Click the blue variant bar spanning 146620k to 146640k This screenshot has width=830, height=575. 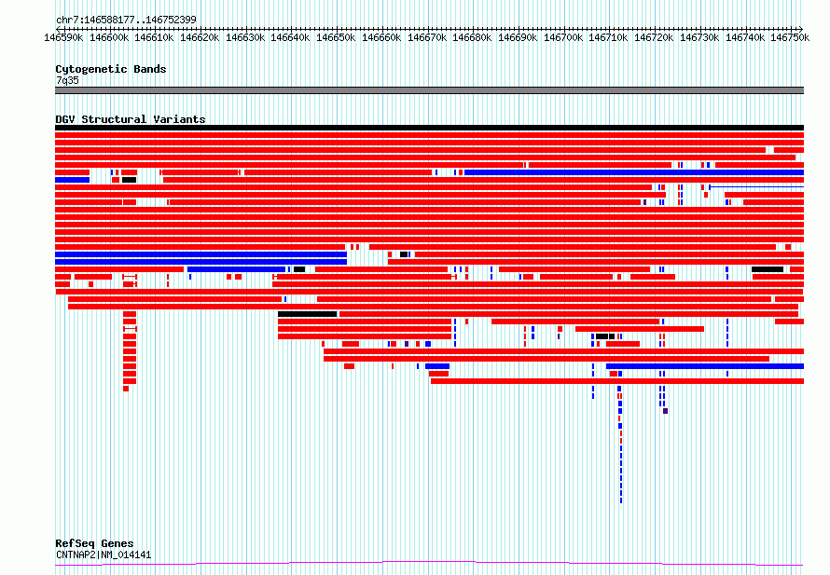point(237,269)
